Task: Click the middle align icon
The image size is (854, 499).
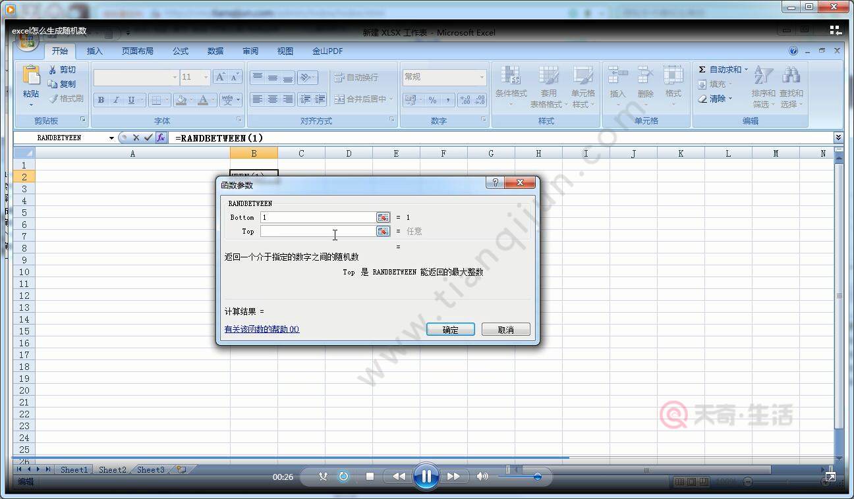Action: pyautogui.click(x=272, y=78)
